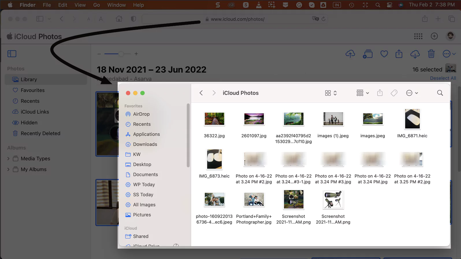
Task: Open the Go menu in menu bar
Action: tap(96, 5)
